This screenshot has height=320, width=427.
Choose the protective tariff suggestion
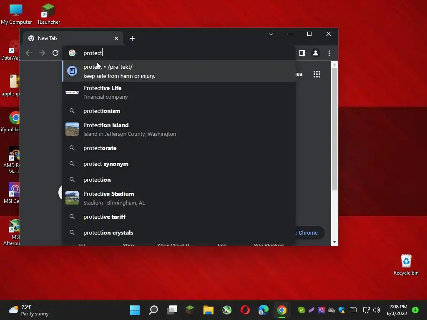[179, 217]
